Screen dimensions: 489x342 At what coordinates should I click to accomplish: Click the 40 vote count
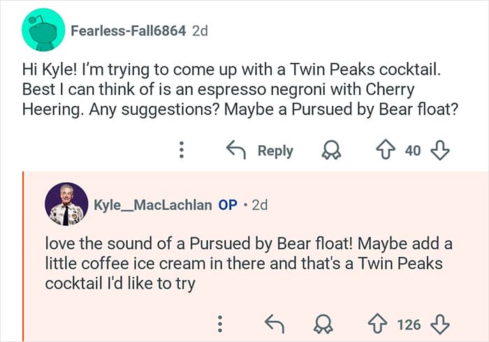click(413, 151)
